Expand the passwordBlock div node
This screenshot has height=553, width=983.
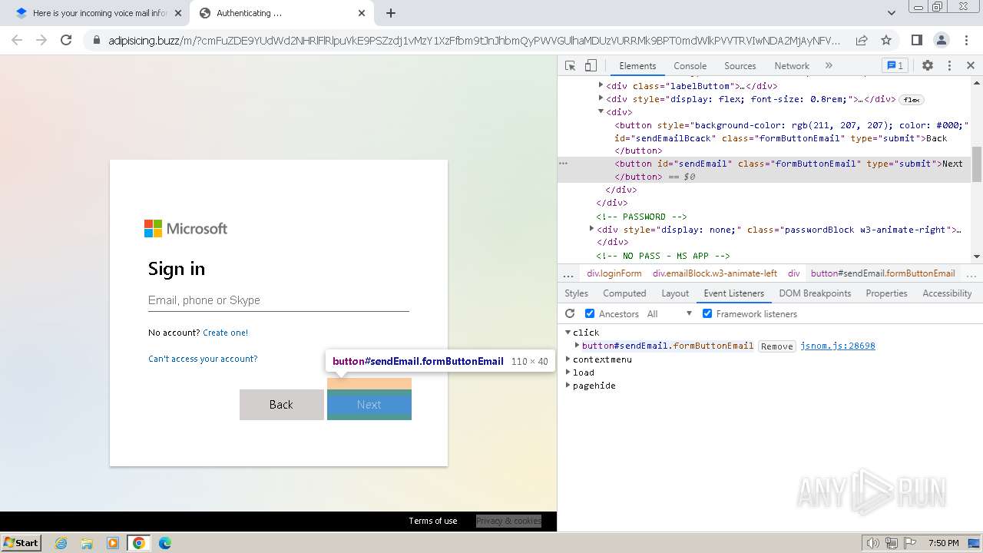[592, 228]
